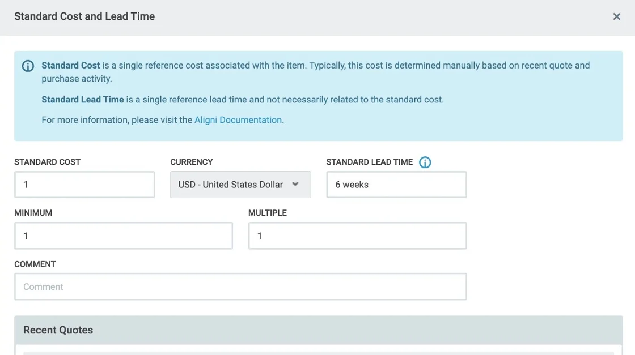This screenshot has width=635, height=355.
Task: Close the Standard Cost and Lead Time dialog
Action: [617, 17]
